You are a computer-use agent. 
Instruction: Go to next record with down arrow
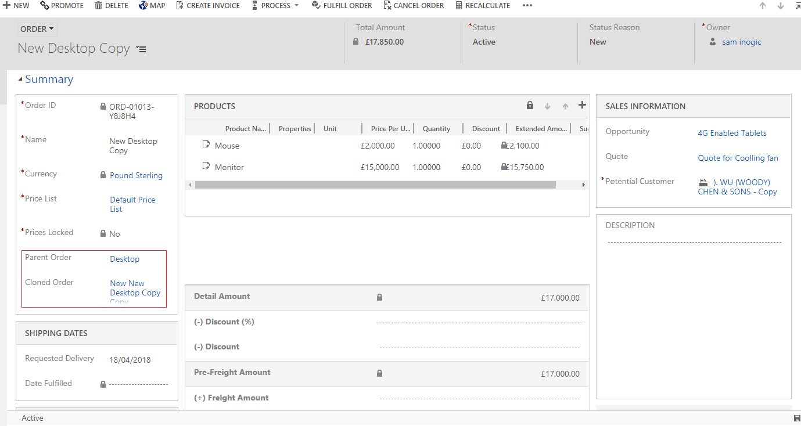(x=781, y=6)
